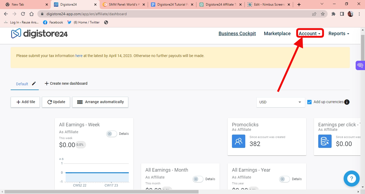Expand the Reports menu

pos(339,34)
